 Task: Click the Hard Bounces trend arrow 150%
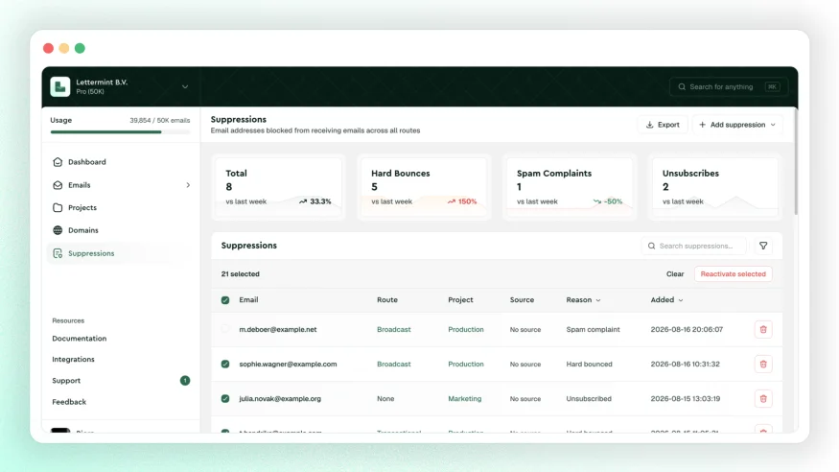[452, 201]
